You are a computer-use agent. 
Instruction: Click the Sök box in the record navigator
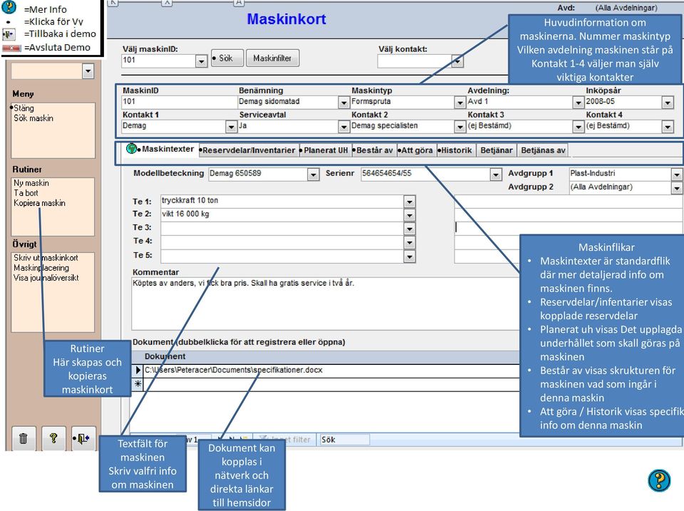pos(345,440)
